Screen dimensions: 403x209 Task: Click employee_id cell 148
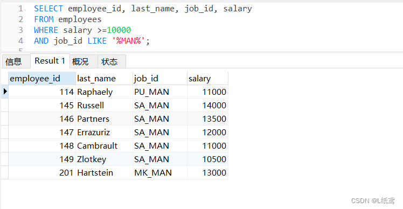tap(42, 146)
